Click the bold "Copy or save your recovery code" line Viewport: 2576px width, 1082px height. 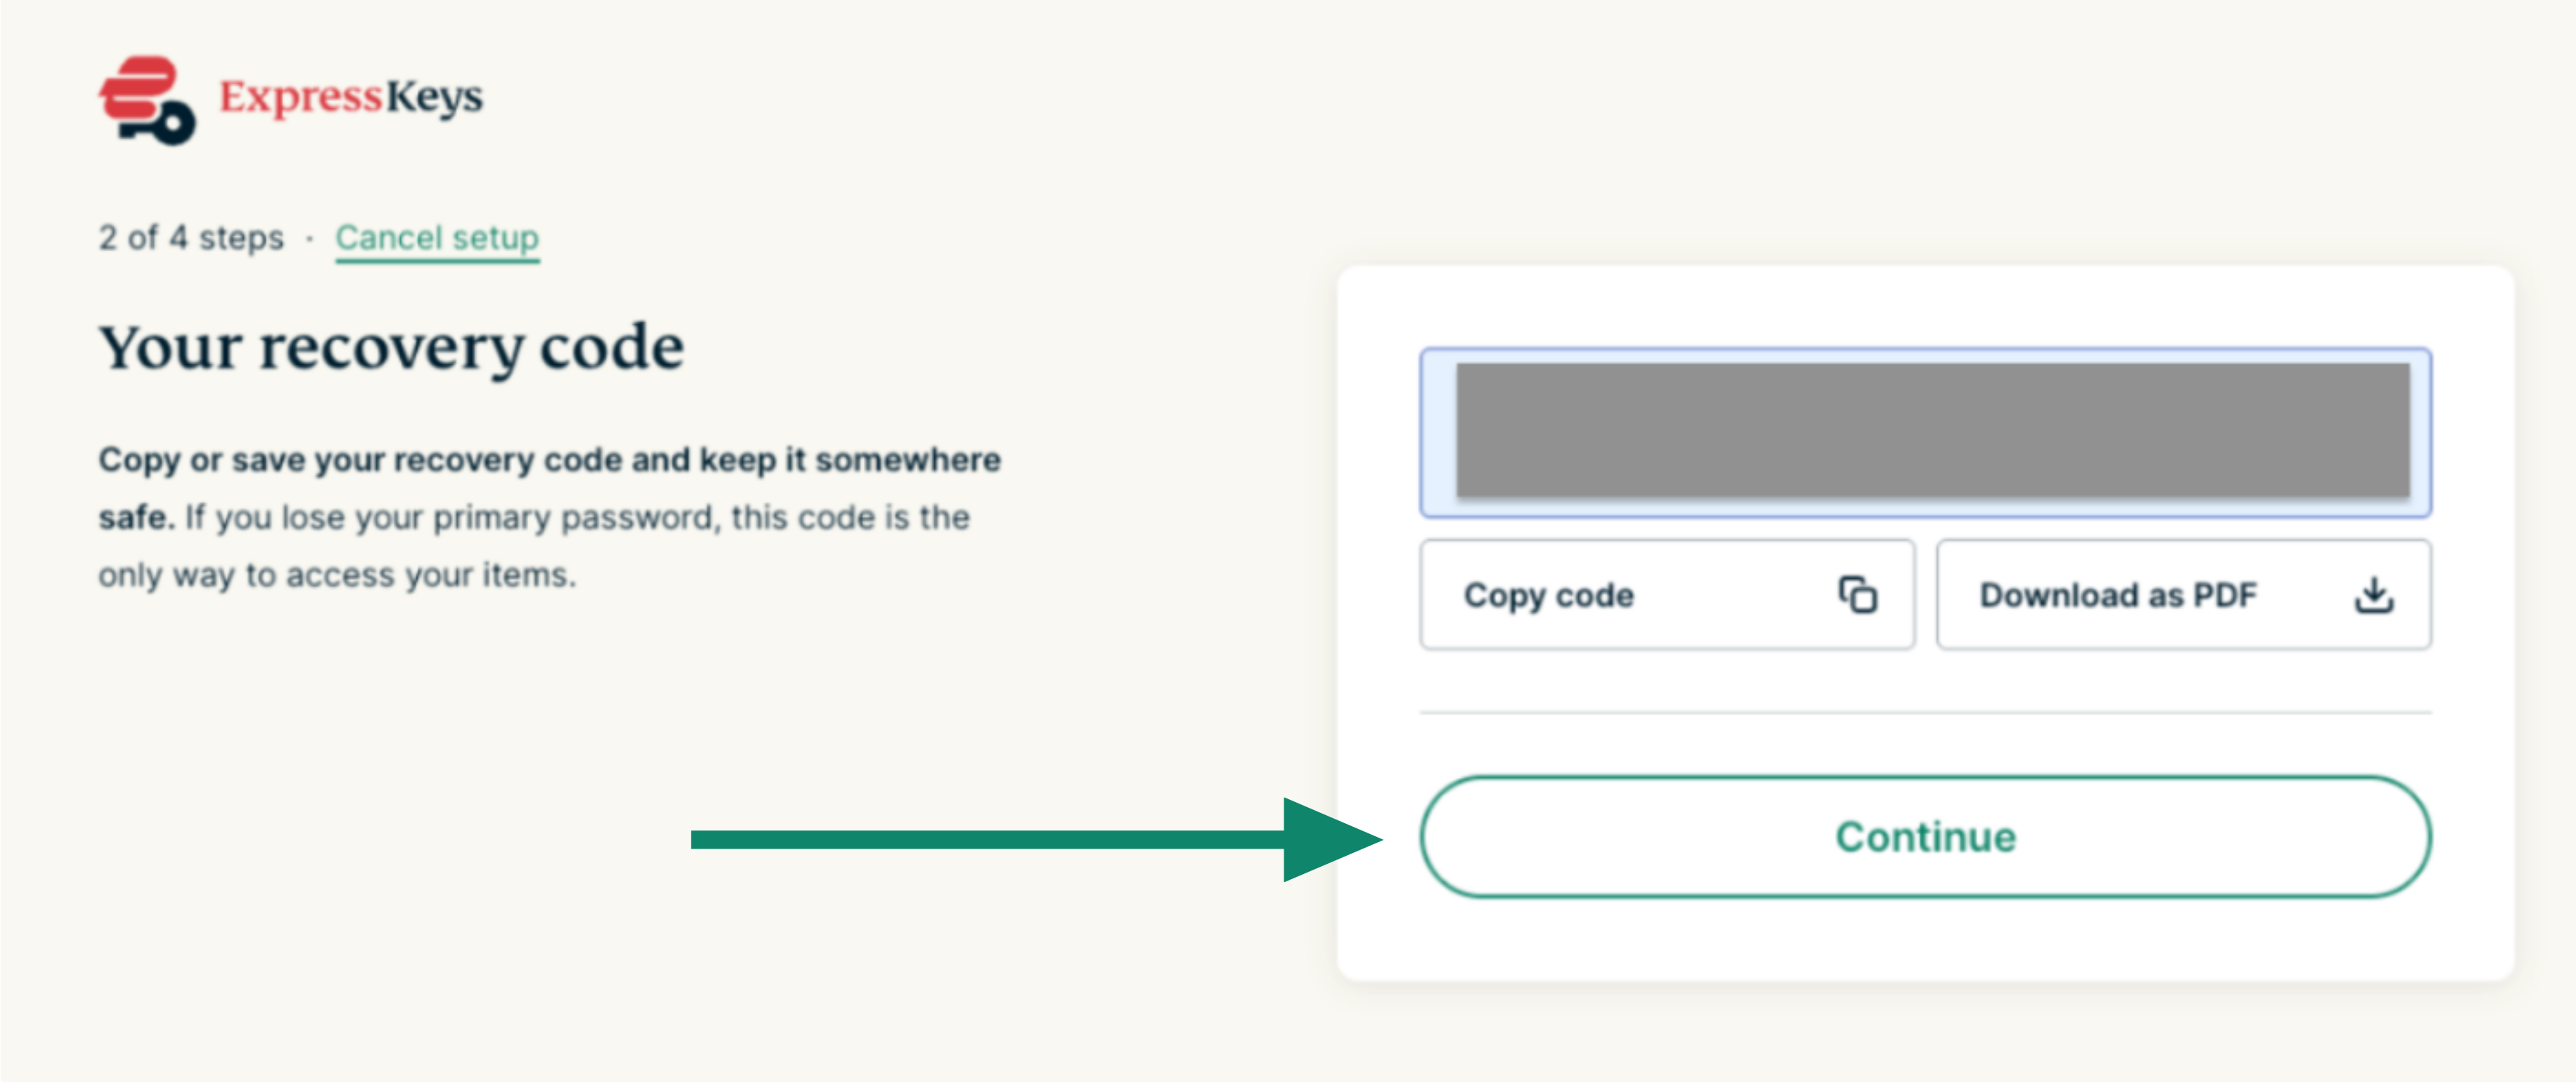click(549, 460)
